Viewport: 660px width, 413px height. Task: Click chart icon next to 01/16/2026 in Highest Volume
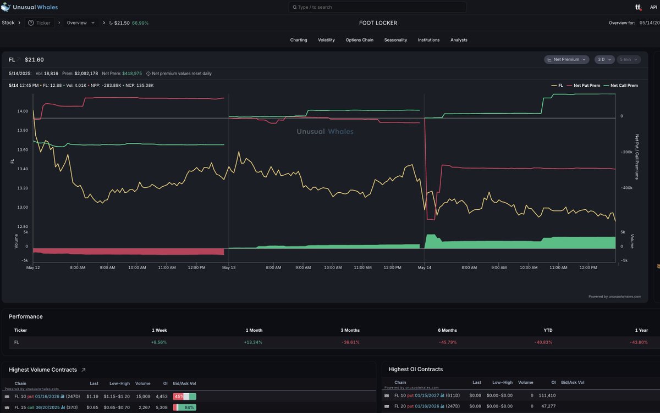[63, 396]
